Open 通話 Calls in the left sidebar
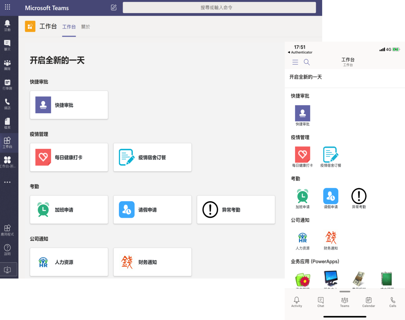The height and width of the screenshot is (320, 405). click(x=7, y=104)
